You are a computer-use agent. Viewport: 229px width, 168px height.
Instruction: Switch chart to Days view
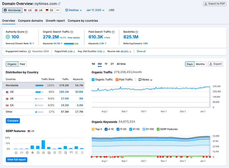coord(190,64)
